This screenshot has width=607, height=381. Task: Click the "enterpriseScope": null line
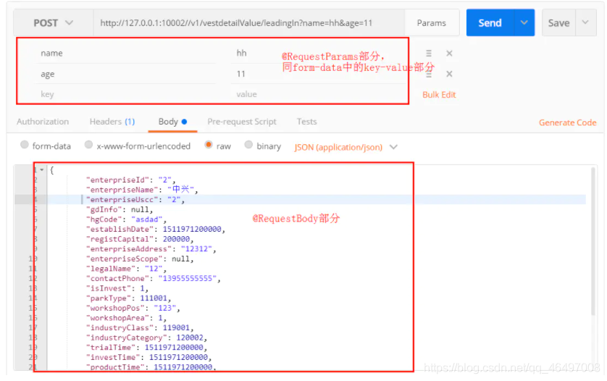click(139, 259)
